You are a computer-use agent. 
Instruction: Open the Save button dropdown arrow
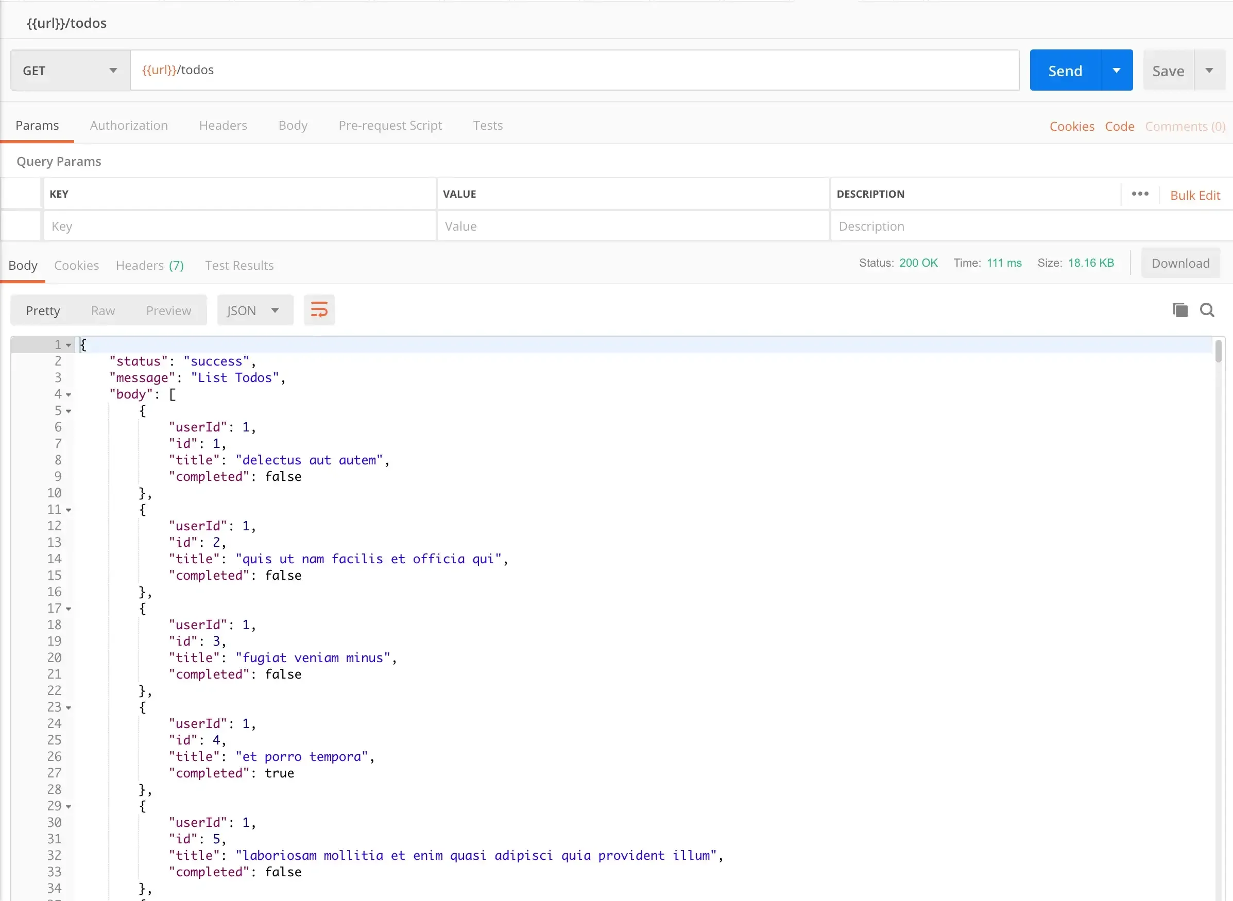point(1209,71)
